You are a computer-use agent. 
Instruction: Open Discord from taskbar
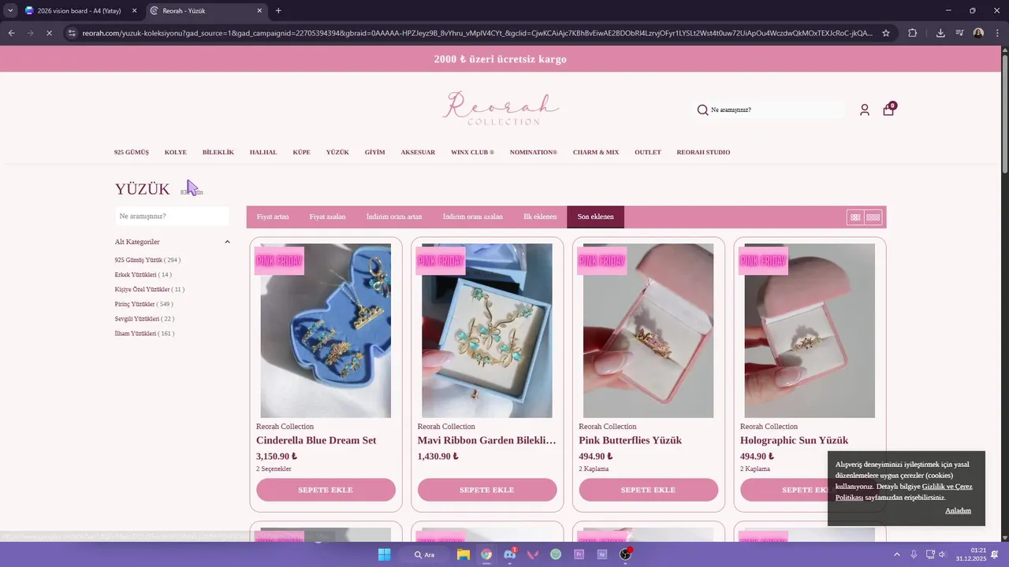510,554
